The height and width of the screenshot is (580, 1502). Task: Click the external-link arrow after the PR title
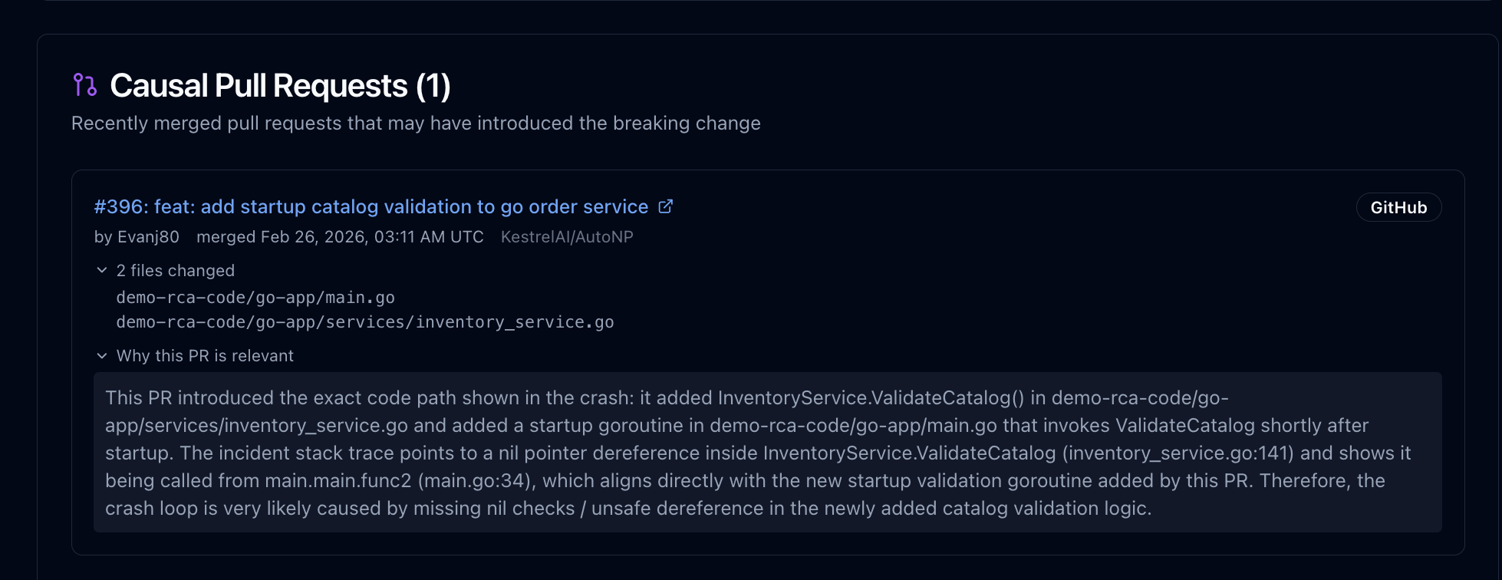664,206
